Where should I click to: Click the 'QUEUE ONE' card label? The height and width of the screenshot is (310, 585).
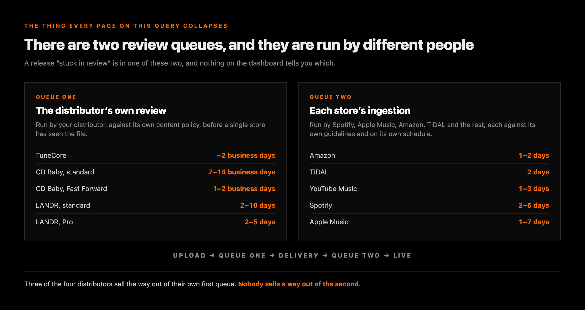click(x=56, y=97)
